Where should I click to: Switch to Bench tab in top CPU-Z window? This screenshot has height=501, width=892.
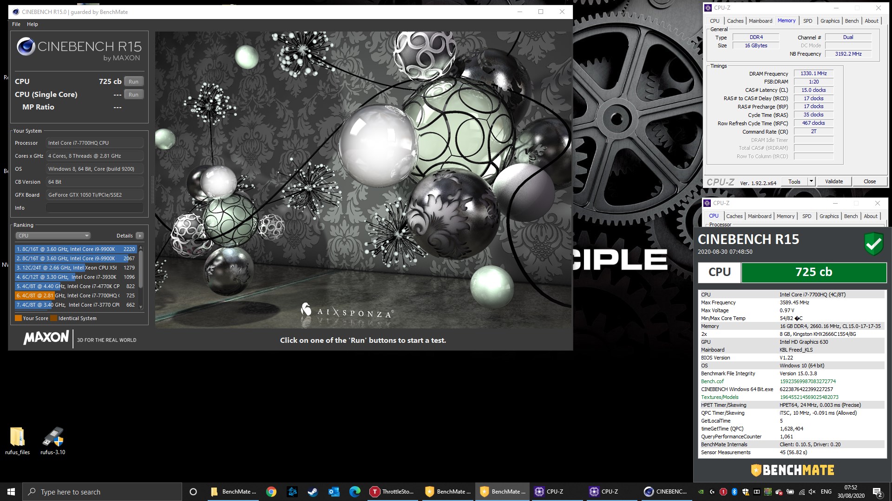(852, 21)
